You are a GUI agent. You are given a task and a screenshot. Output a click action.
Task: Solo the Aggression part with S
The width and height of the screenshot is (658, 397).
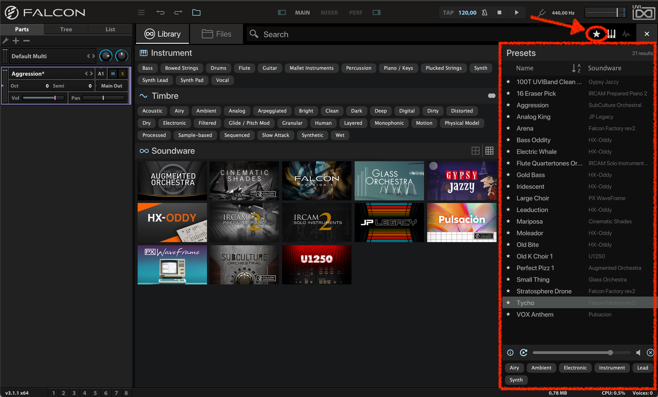[123, 73]
